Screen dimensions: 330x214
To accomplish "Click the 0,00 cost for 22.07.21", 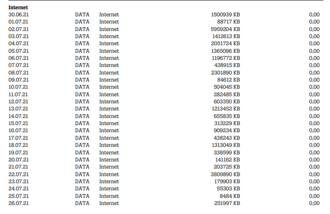I will click(314, 174).
